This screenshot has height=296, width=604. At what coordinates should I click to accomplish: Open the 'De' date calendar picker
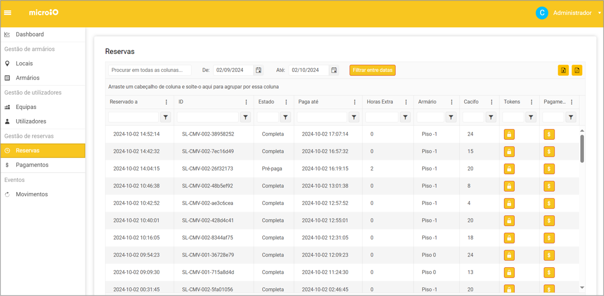pos(259,70)
